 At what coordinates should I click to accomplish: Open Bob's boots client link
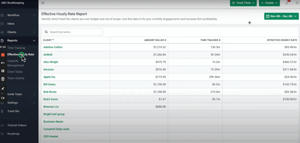[51, 99]
